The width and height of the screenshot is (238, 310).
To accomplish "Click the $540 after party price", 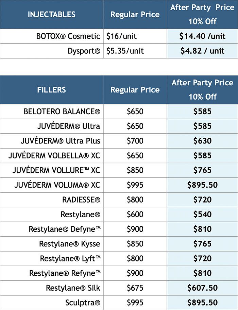I will 202,214.
